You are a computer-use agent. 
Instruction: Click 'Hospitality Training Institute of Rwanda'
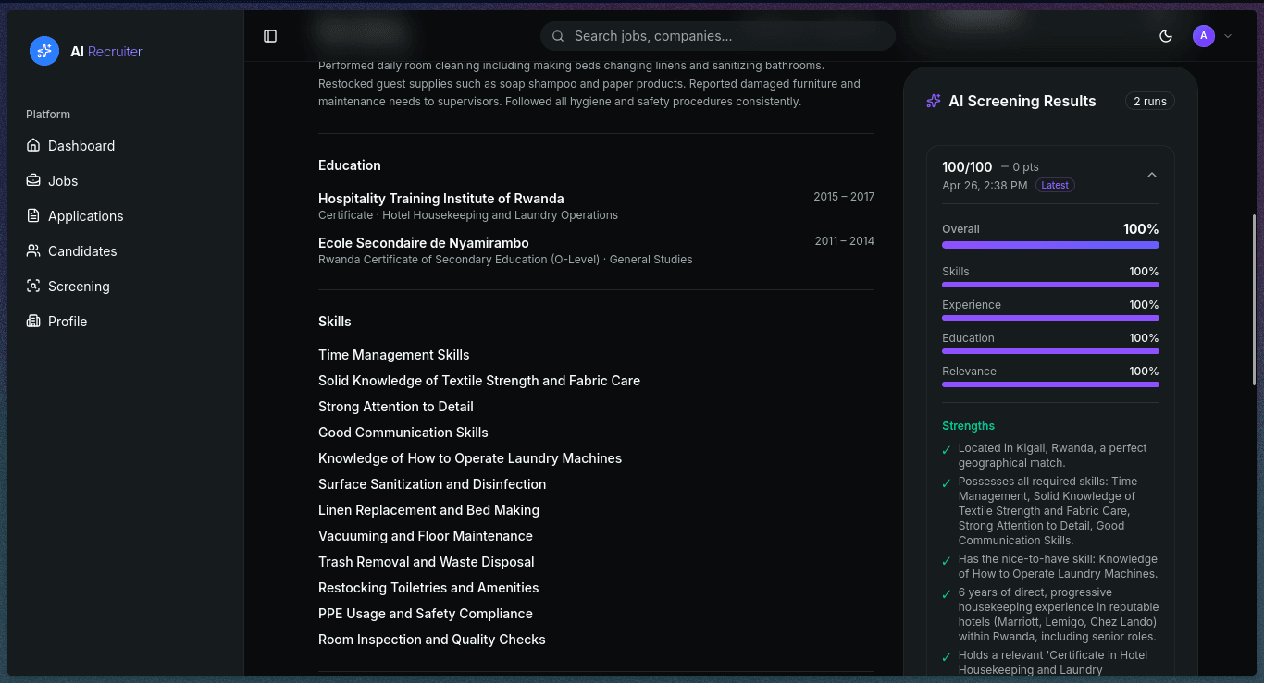(x=441, y=199)
